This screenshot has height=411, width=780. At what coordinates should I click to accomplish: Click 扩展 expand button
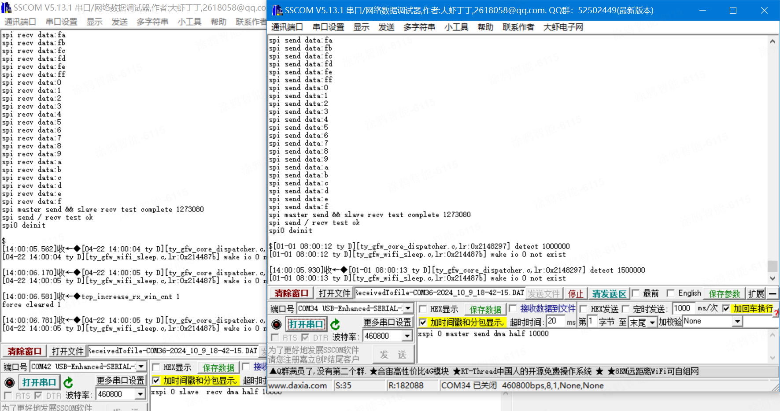tap(756, 293)
